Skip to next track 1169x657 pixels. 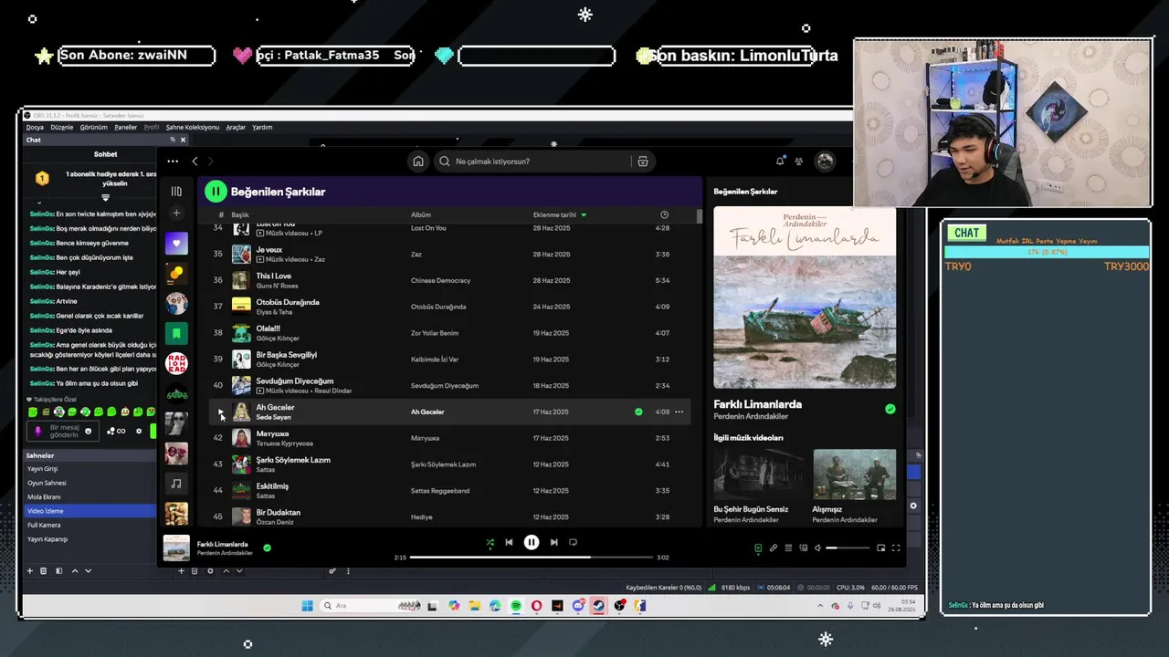pos(553,542)
